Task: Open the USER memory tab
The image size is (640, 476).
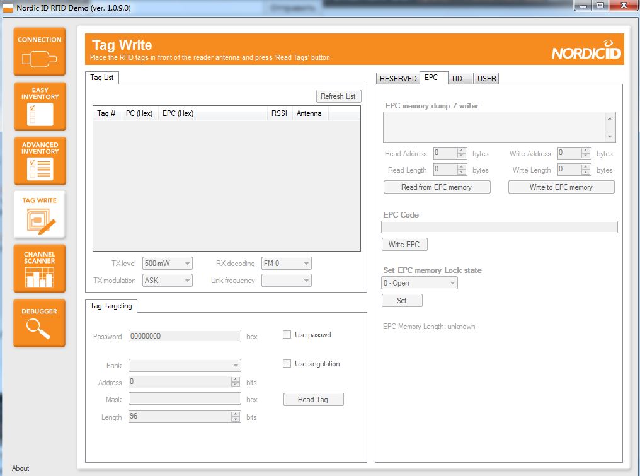Action: point(486,78)
